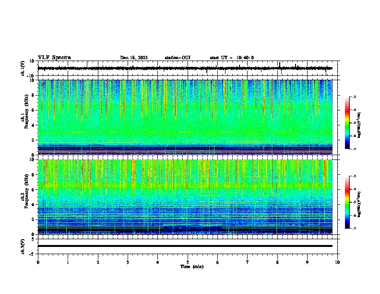Select the "station=OUI" header text
The image size is (380, 294).
[178, 58]
